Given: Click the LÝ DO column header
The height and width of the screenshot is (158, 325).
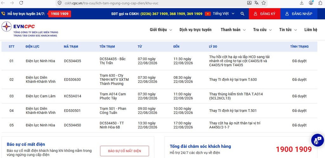Looking at the screenshot, I should (x=213, y=47).
